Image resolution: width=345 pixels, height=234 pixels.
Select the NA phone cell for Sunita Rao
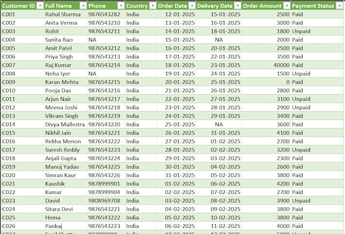coord(106,40)
